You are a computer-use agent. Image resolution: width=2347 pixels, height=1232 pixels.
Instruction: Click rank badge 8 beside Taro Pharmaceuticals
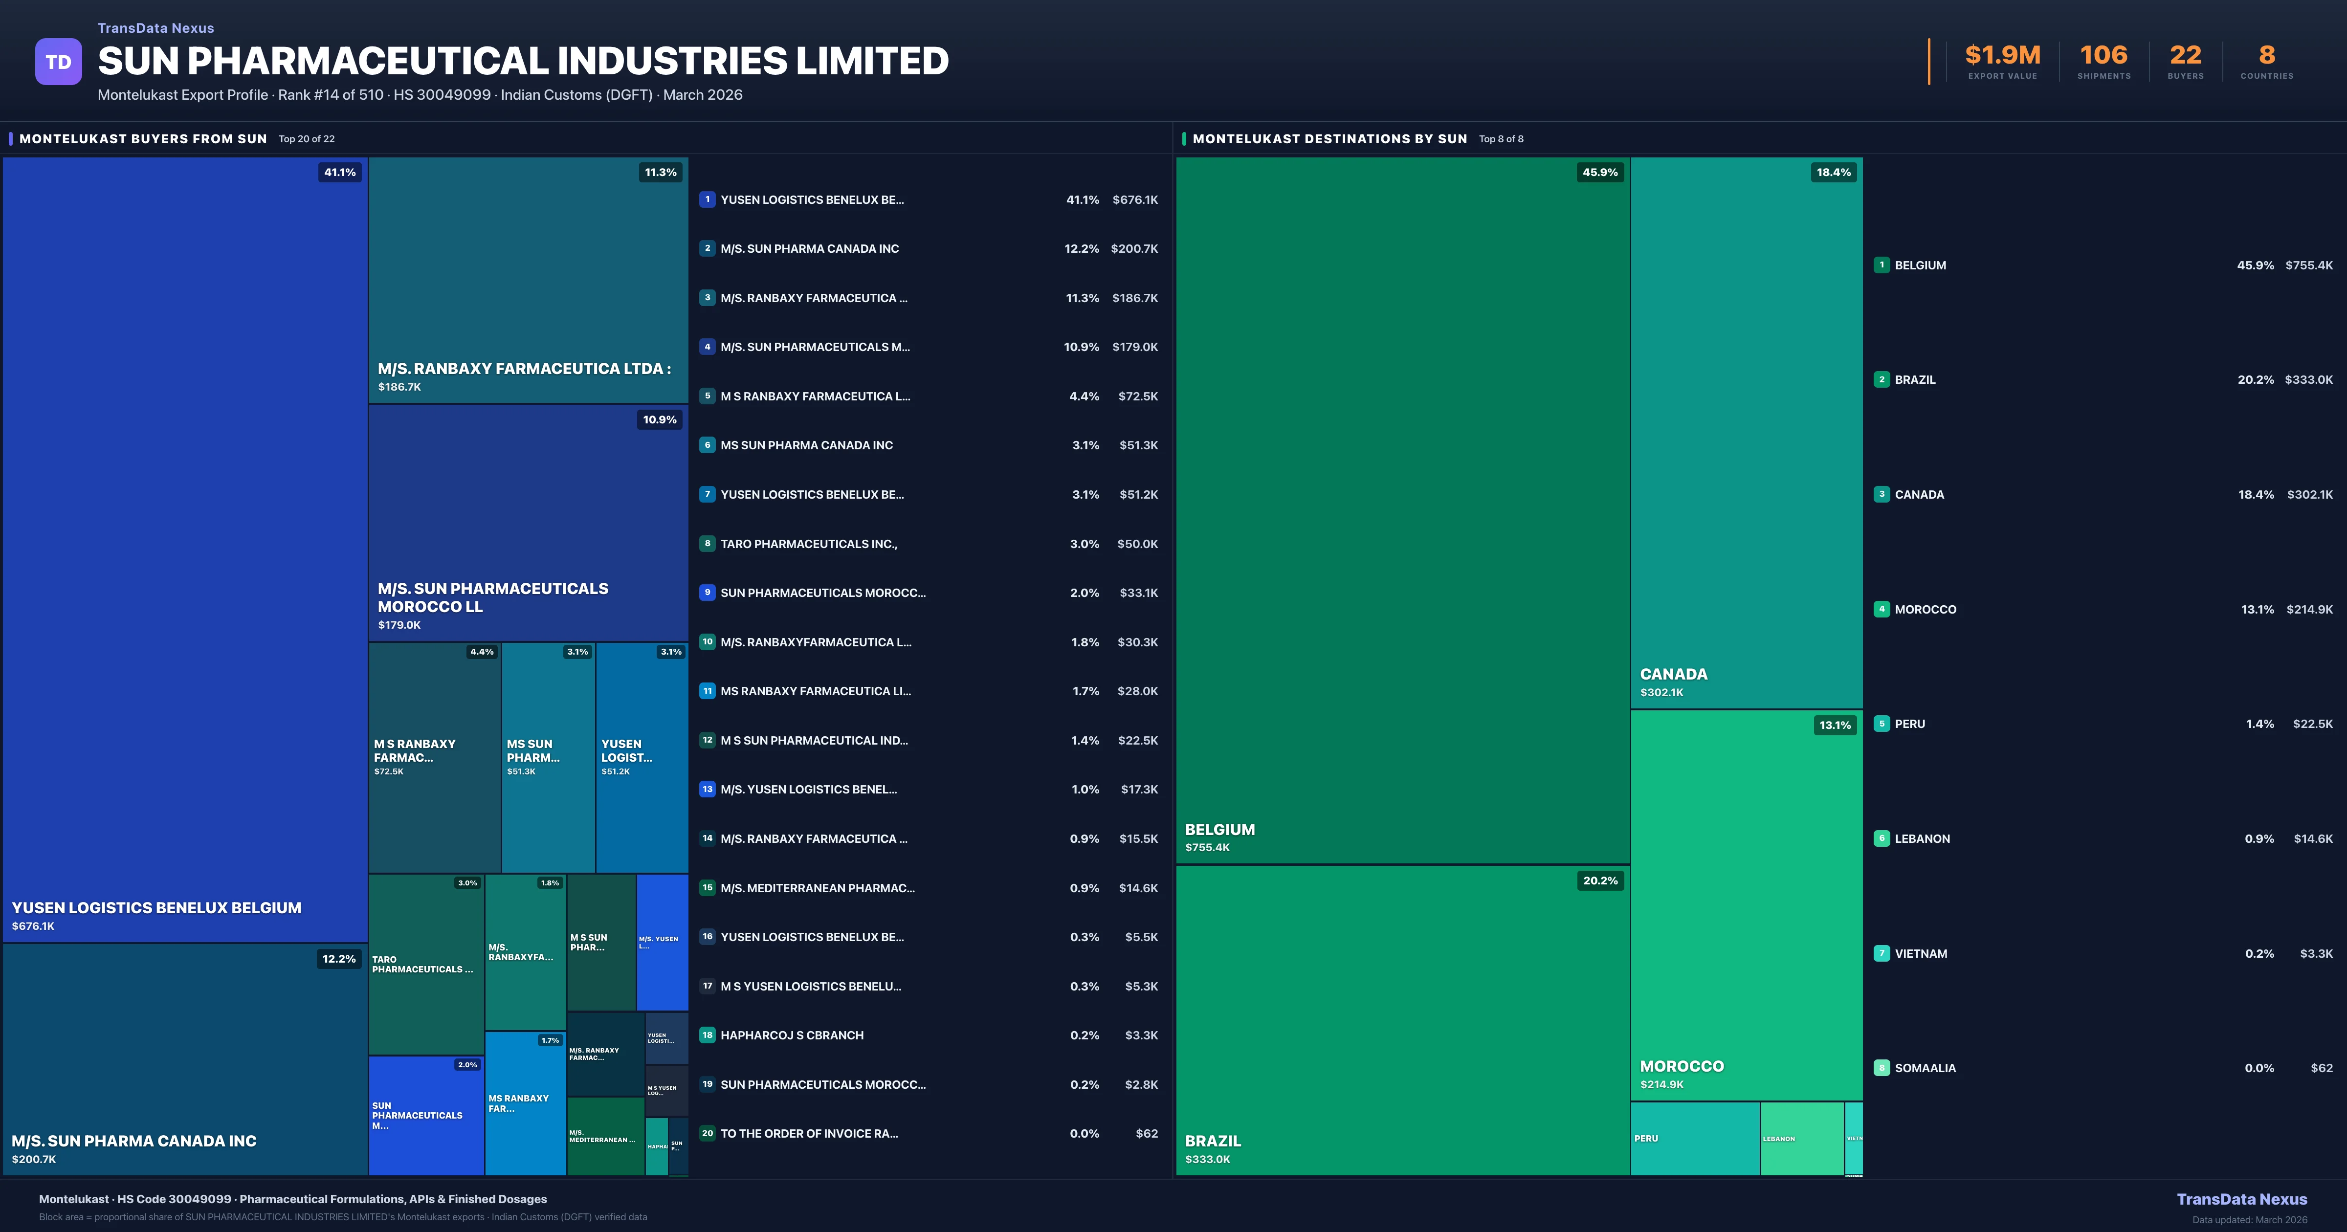[707, 544]
